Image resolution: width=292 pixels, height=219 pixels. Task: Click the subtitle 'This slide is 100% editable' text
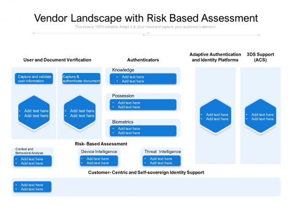coord(146,27)
